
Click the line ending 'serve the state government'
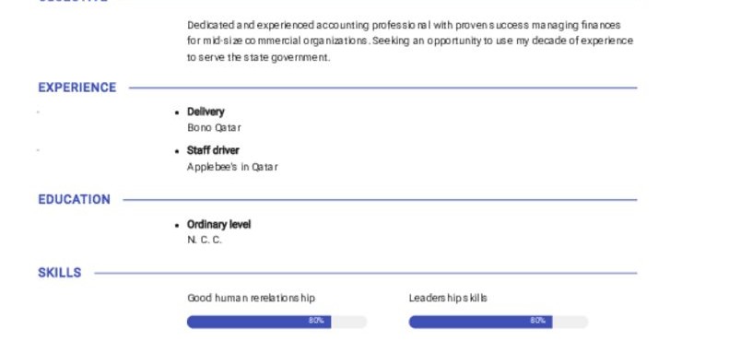pos(258,57)
